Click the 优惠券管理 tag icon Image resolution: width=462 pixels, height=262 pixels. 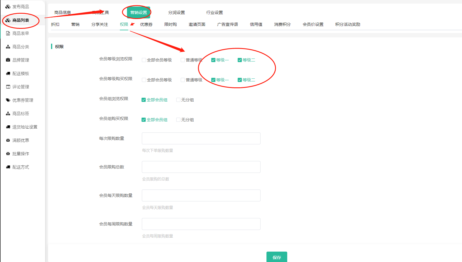[x=8, y=100]
